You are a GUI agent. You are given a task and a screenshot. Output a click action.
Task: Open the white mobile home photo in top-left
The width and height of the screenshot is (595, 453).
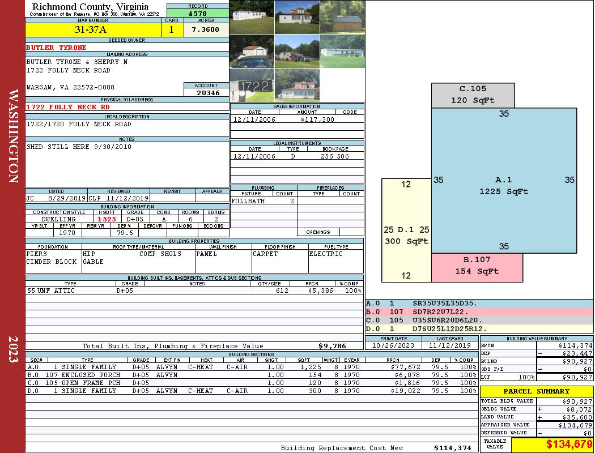tap(252, 17)
